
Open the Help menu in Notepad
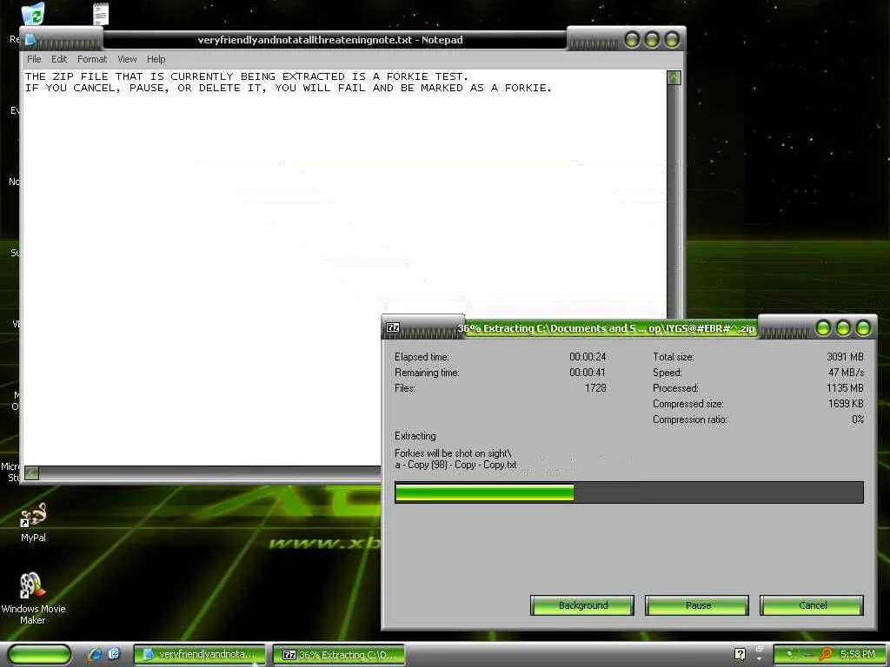(x=156, y=59)
